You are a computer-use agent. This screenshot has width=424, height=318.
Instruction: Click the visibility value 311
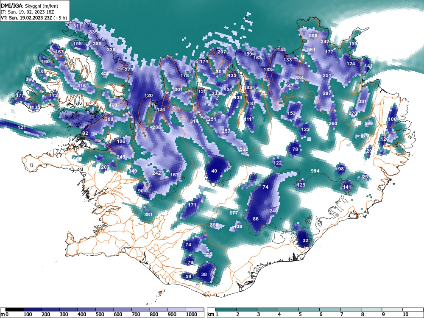77,26
